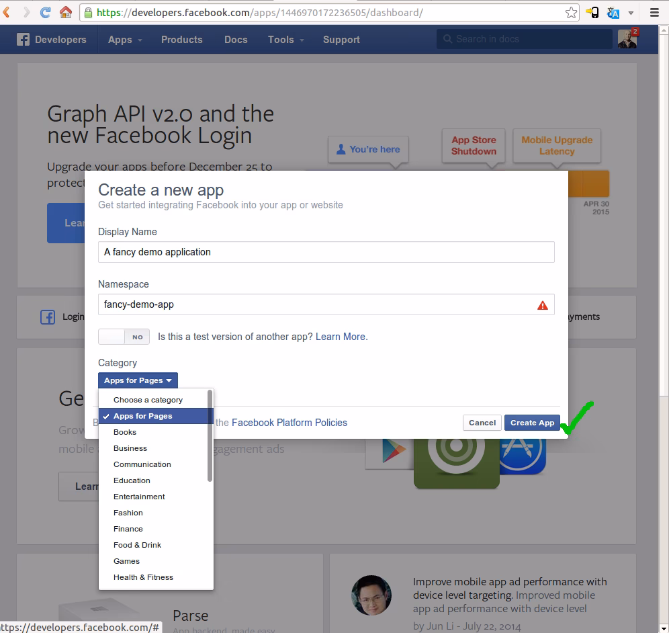
Task: Open Facebook Platform Policies link
Action: point(289,423)
